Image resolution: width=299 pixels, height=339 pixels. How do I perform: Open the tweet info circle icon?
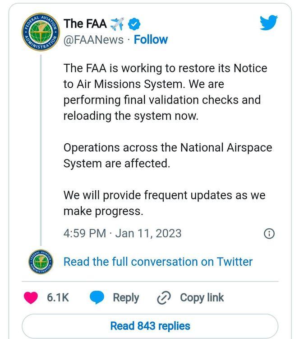point(269,233)
